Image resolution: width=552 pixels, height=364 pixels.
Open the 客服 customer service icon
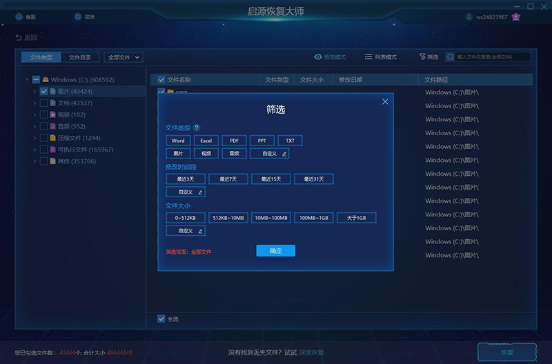[19, 17]
